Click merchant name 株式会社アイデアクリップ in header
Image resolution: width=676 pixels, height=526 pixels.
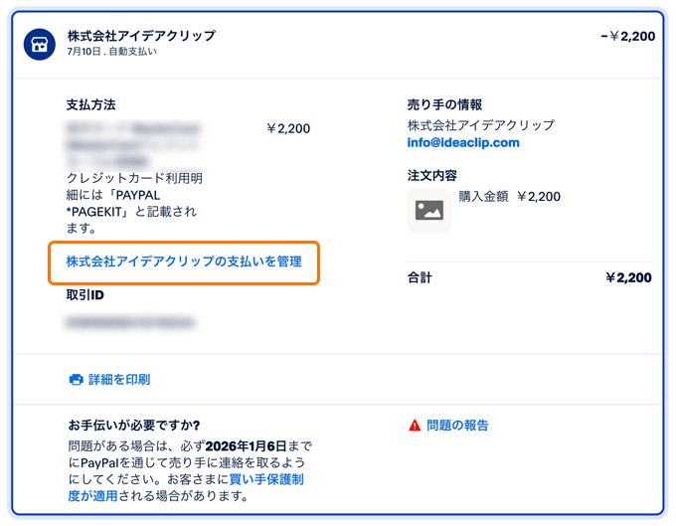pos(141,36)
